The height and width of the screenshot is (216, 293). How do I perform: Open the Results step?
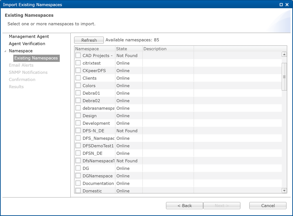click(16, 87)
